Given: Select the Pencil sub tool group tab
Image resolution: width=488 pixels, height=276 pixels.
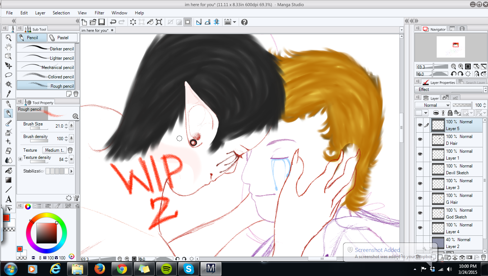Looking at the screenshot, I should pyautogui.click(x=32, y=37).
